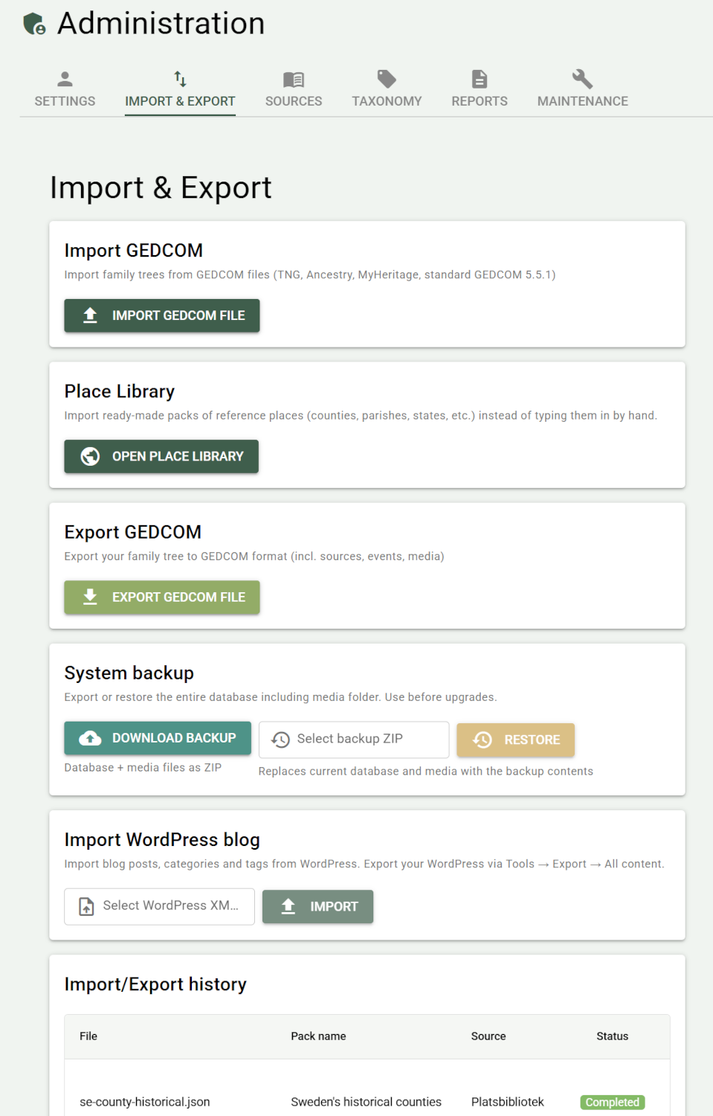This screenshot has height=1116, width=713.
Task: Click the Import & Export arrows icon
Action: click(180, 79)
